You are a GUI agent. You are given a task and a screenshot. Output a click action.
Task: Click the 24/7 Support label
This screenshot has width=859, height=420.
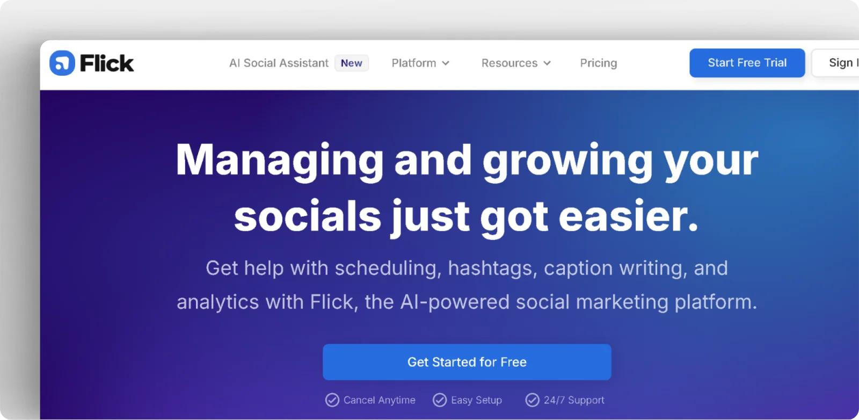[573, 400]
